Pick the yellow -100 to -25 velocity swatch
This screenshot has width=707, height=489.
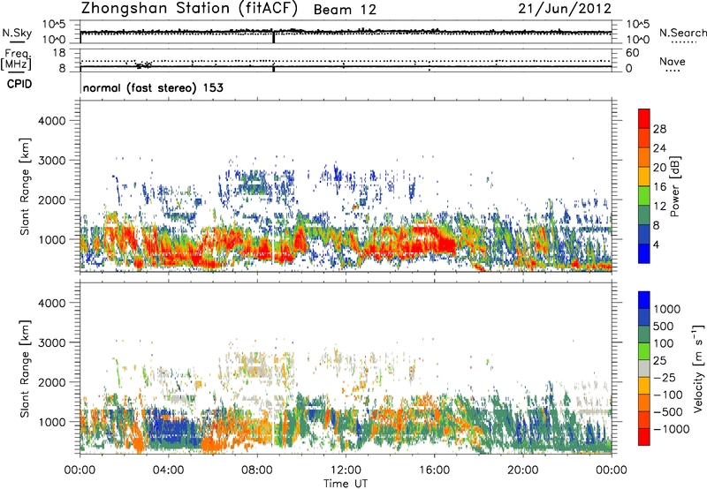click(x=644, y=386)
